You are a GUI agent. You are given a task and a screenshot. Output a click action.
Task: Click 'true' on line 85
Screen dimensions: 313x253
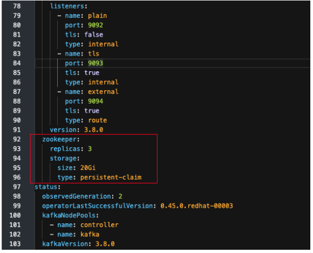coord(92,73)
